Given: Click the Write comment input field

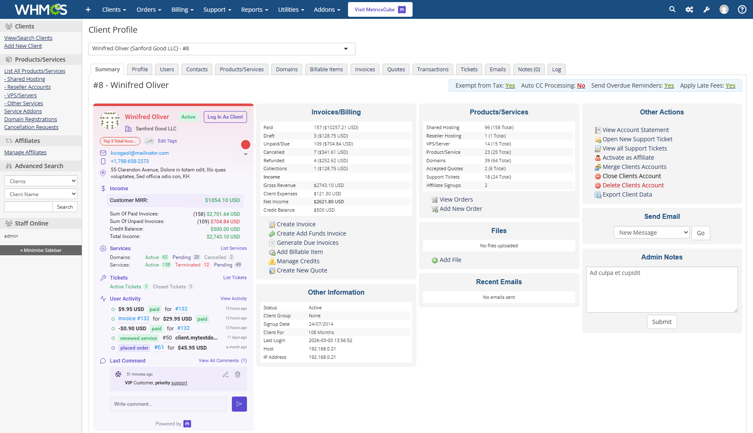Looking at the screenshot, I should [x=168, y=404].
